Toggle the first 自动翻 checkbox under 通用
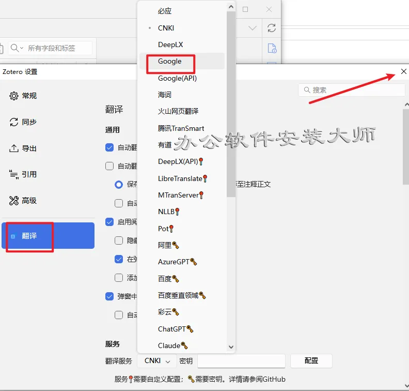The height and width of the screenshot is (391, 409). click(109, 147)
